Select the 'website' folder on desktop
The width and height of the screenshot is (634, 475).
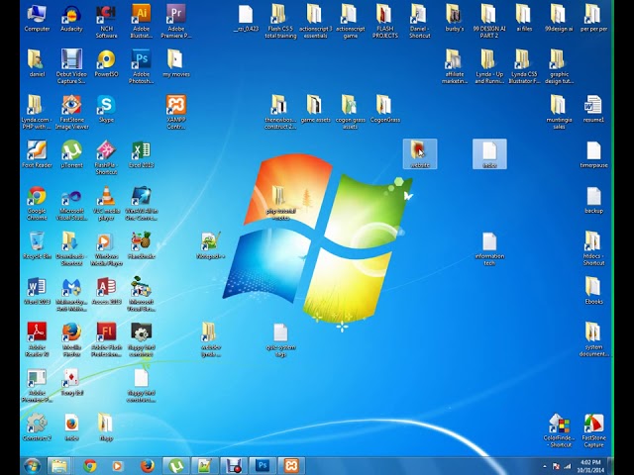tap(420, 154)
